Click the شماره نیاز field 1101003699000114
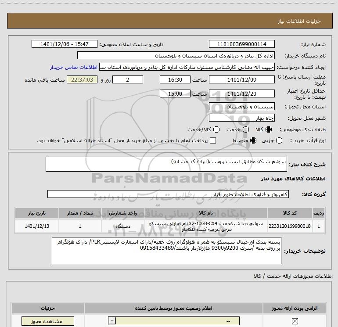Viewport: 338px width, 327px height. pos(241,44)
